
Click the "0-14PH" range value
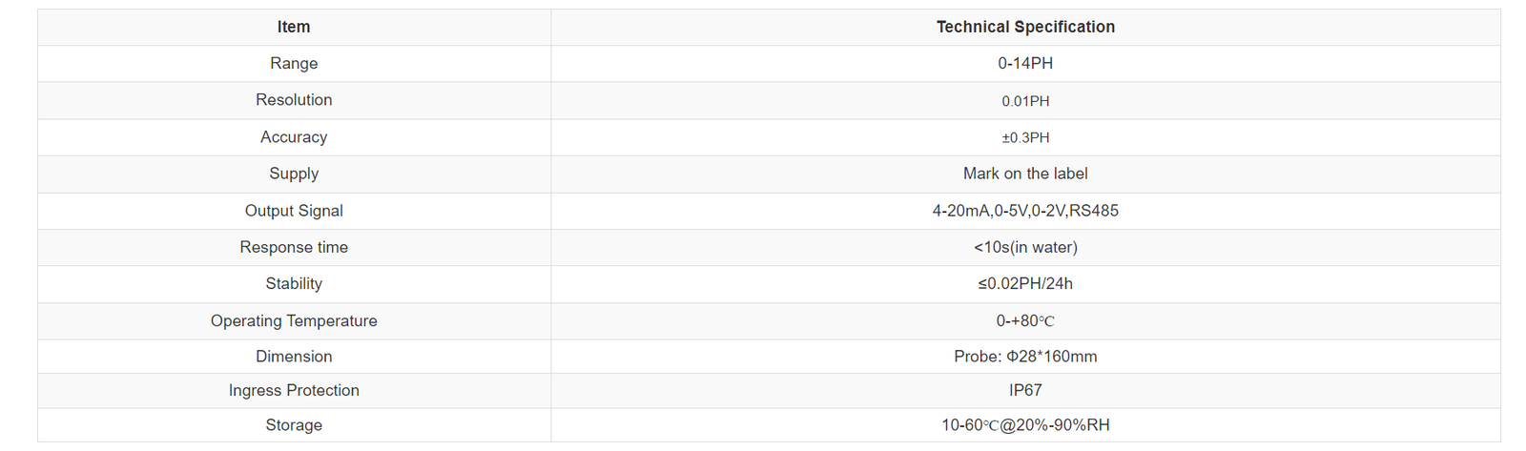coord(1025,63)
